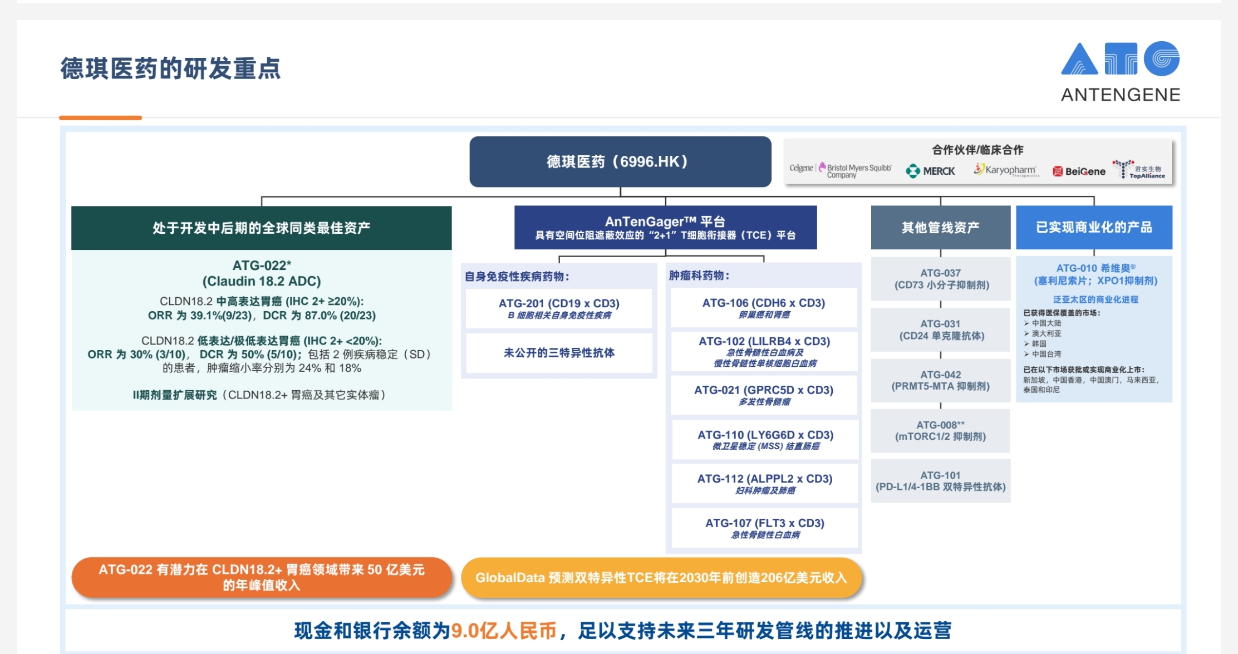Select the ATG-201 (CD19 x CD3) box
This screenshot has height=654, width=1238.
point(559,308)
